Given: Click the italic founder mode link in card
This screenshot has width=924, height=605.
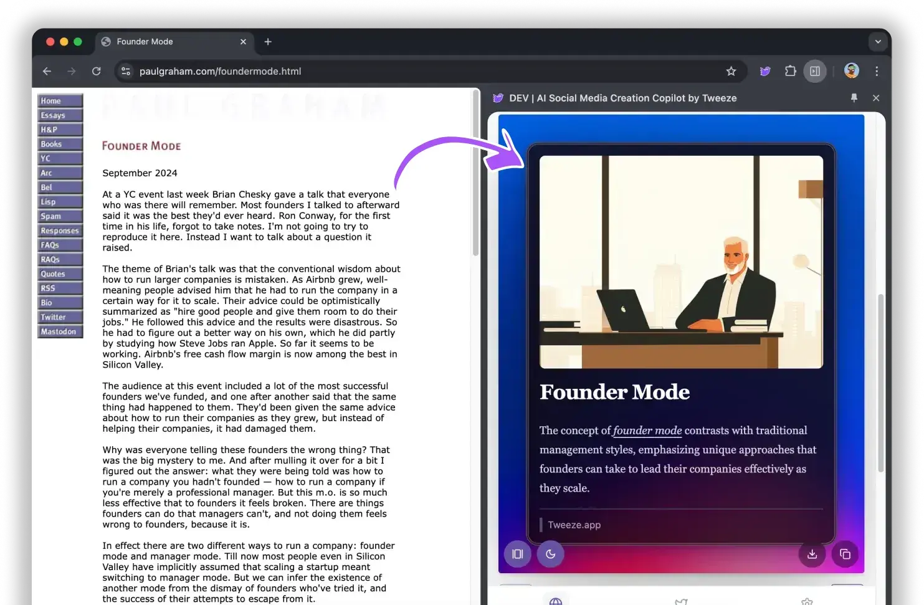Looking at the screenshot, I should 647,431.
